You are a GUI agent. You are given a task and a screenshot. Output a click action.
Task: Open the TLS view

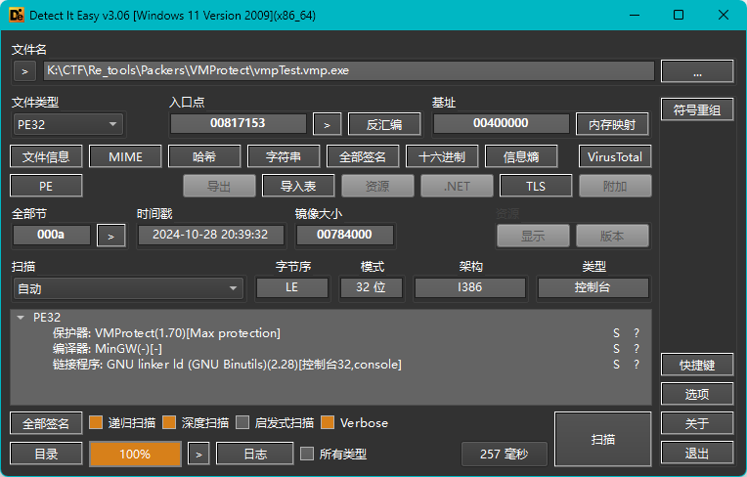536,186
